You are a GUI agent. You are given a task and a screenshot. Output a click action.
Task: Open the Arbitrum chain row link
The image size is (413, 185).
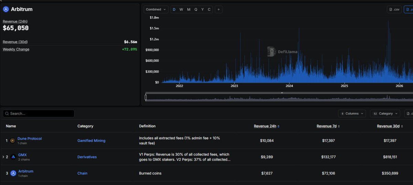(26, 171)
